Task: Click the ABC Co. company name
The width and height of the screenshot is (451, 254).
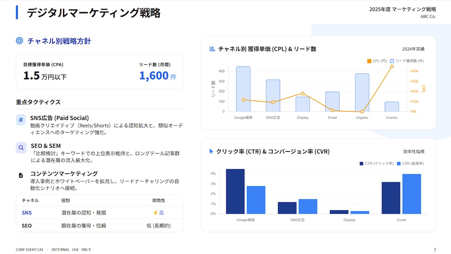Action: (x=428, y=17)
